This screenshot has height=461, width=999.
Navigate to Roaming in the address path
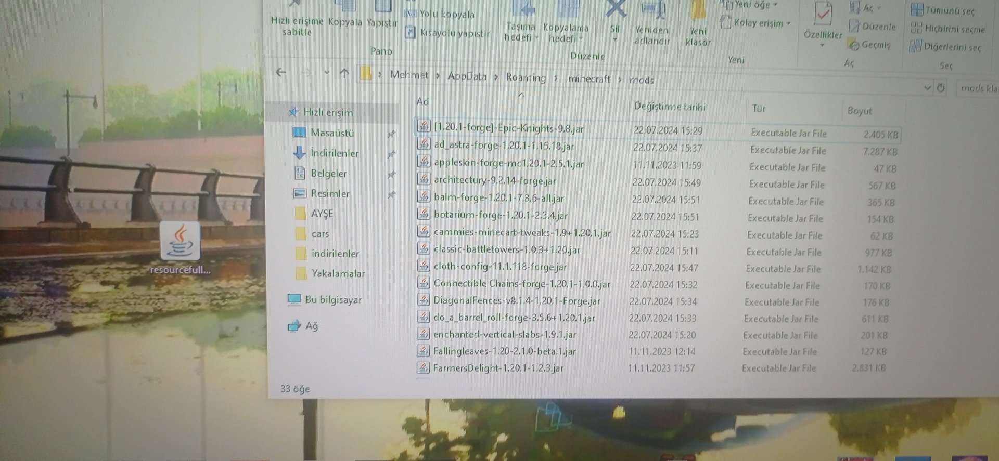[526, 77]
